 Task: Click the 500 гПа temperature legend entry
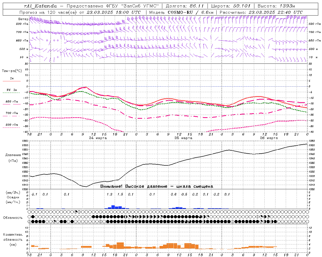[12, 126]
